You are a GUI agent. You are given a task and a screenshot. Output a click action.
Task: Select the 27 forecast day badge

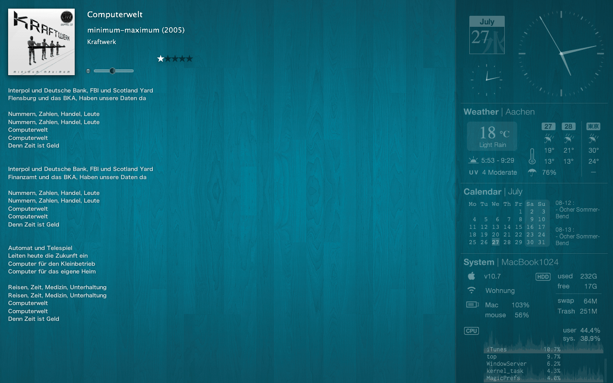point(548,126)
